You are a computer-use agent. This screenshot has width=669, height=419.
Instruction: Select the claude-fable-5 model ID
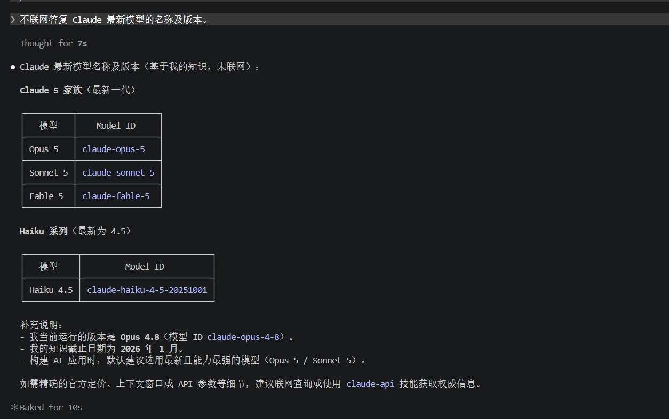116,196
